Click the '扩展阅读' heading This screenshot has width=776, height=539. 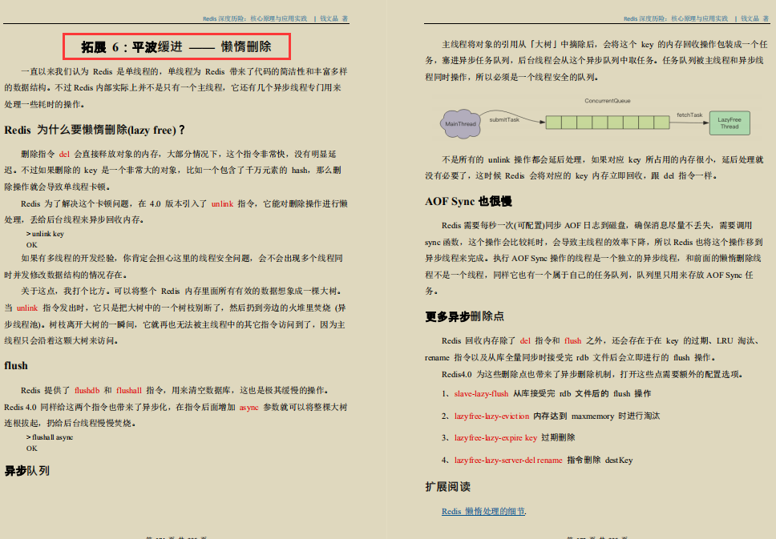click(447, 487)
